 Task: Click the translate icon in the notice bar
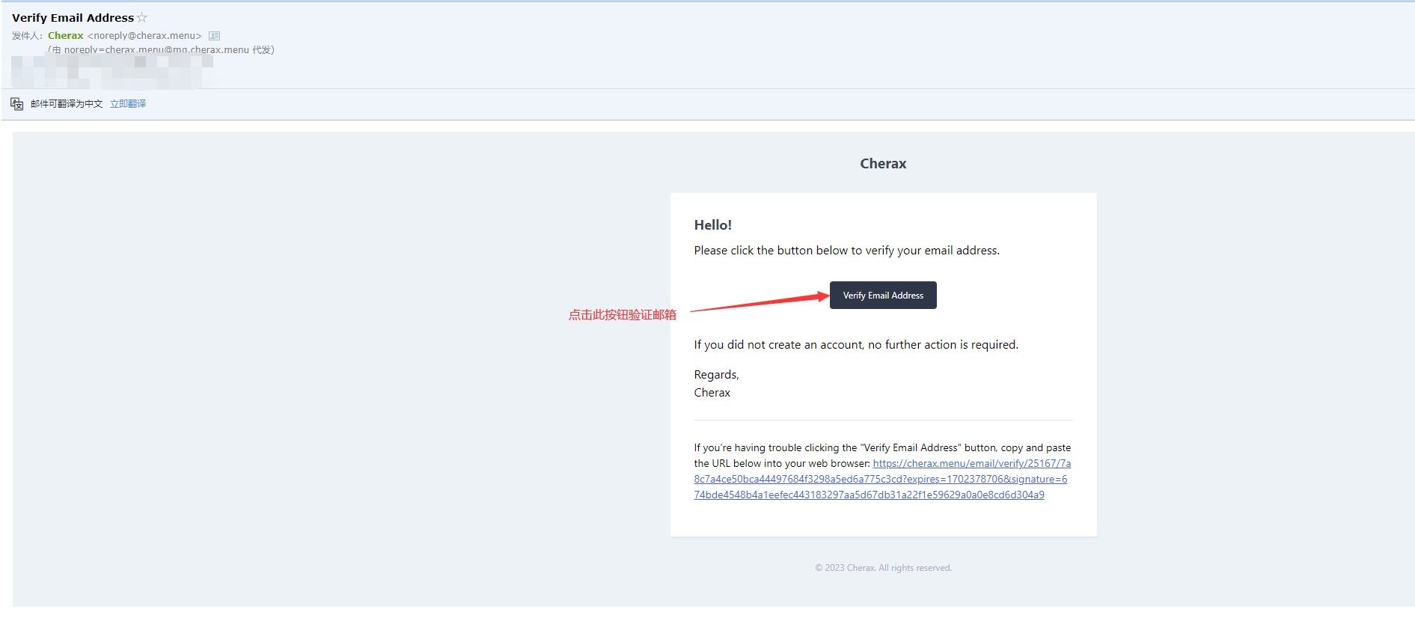click(17, 104)
